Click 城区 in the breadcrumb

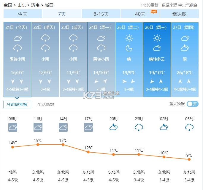tap(49, 5)
